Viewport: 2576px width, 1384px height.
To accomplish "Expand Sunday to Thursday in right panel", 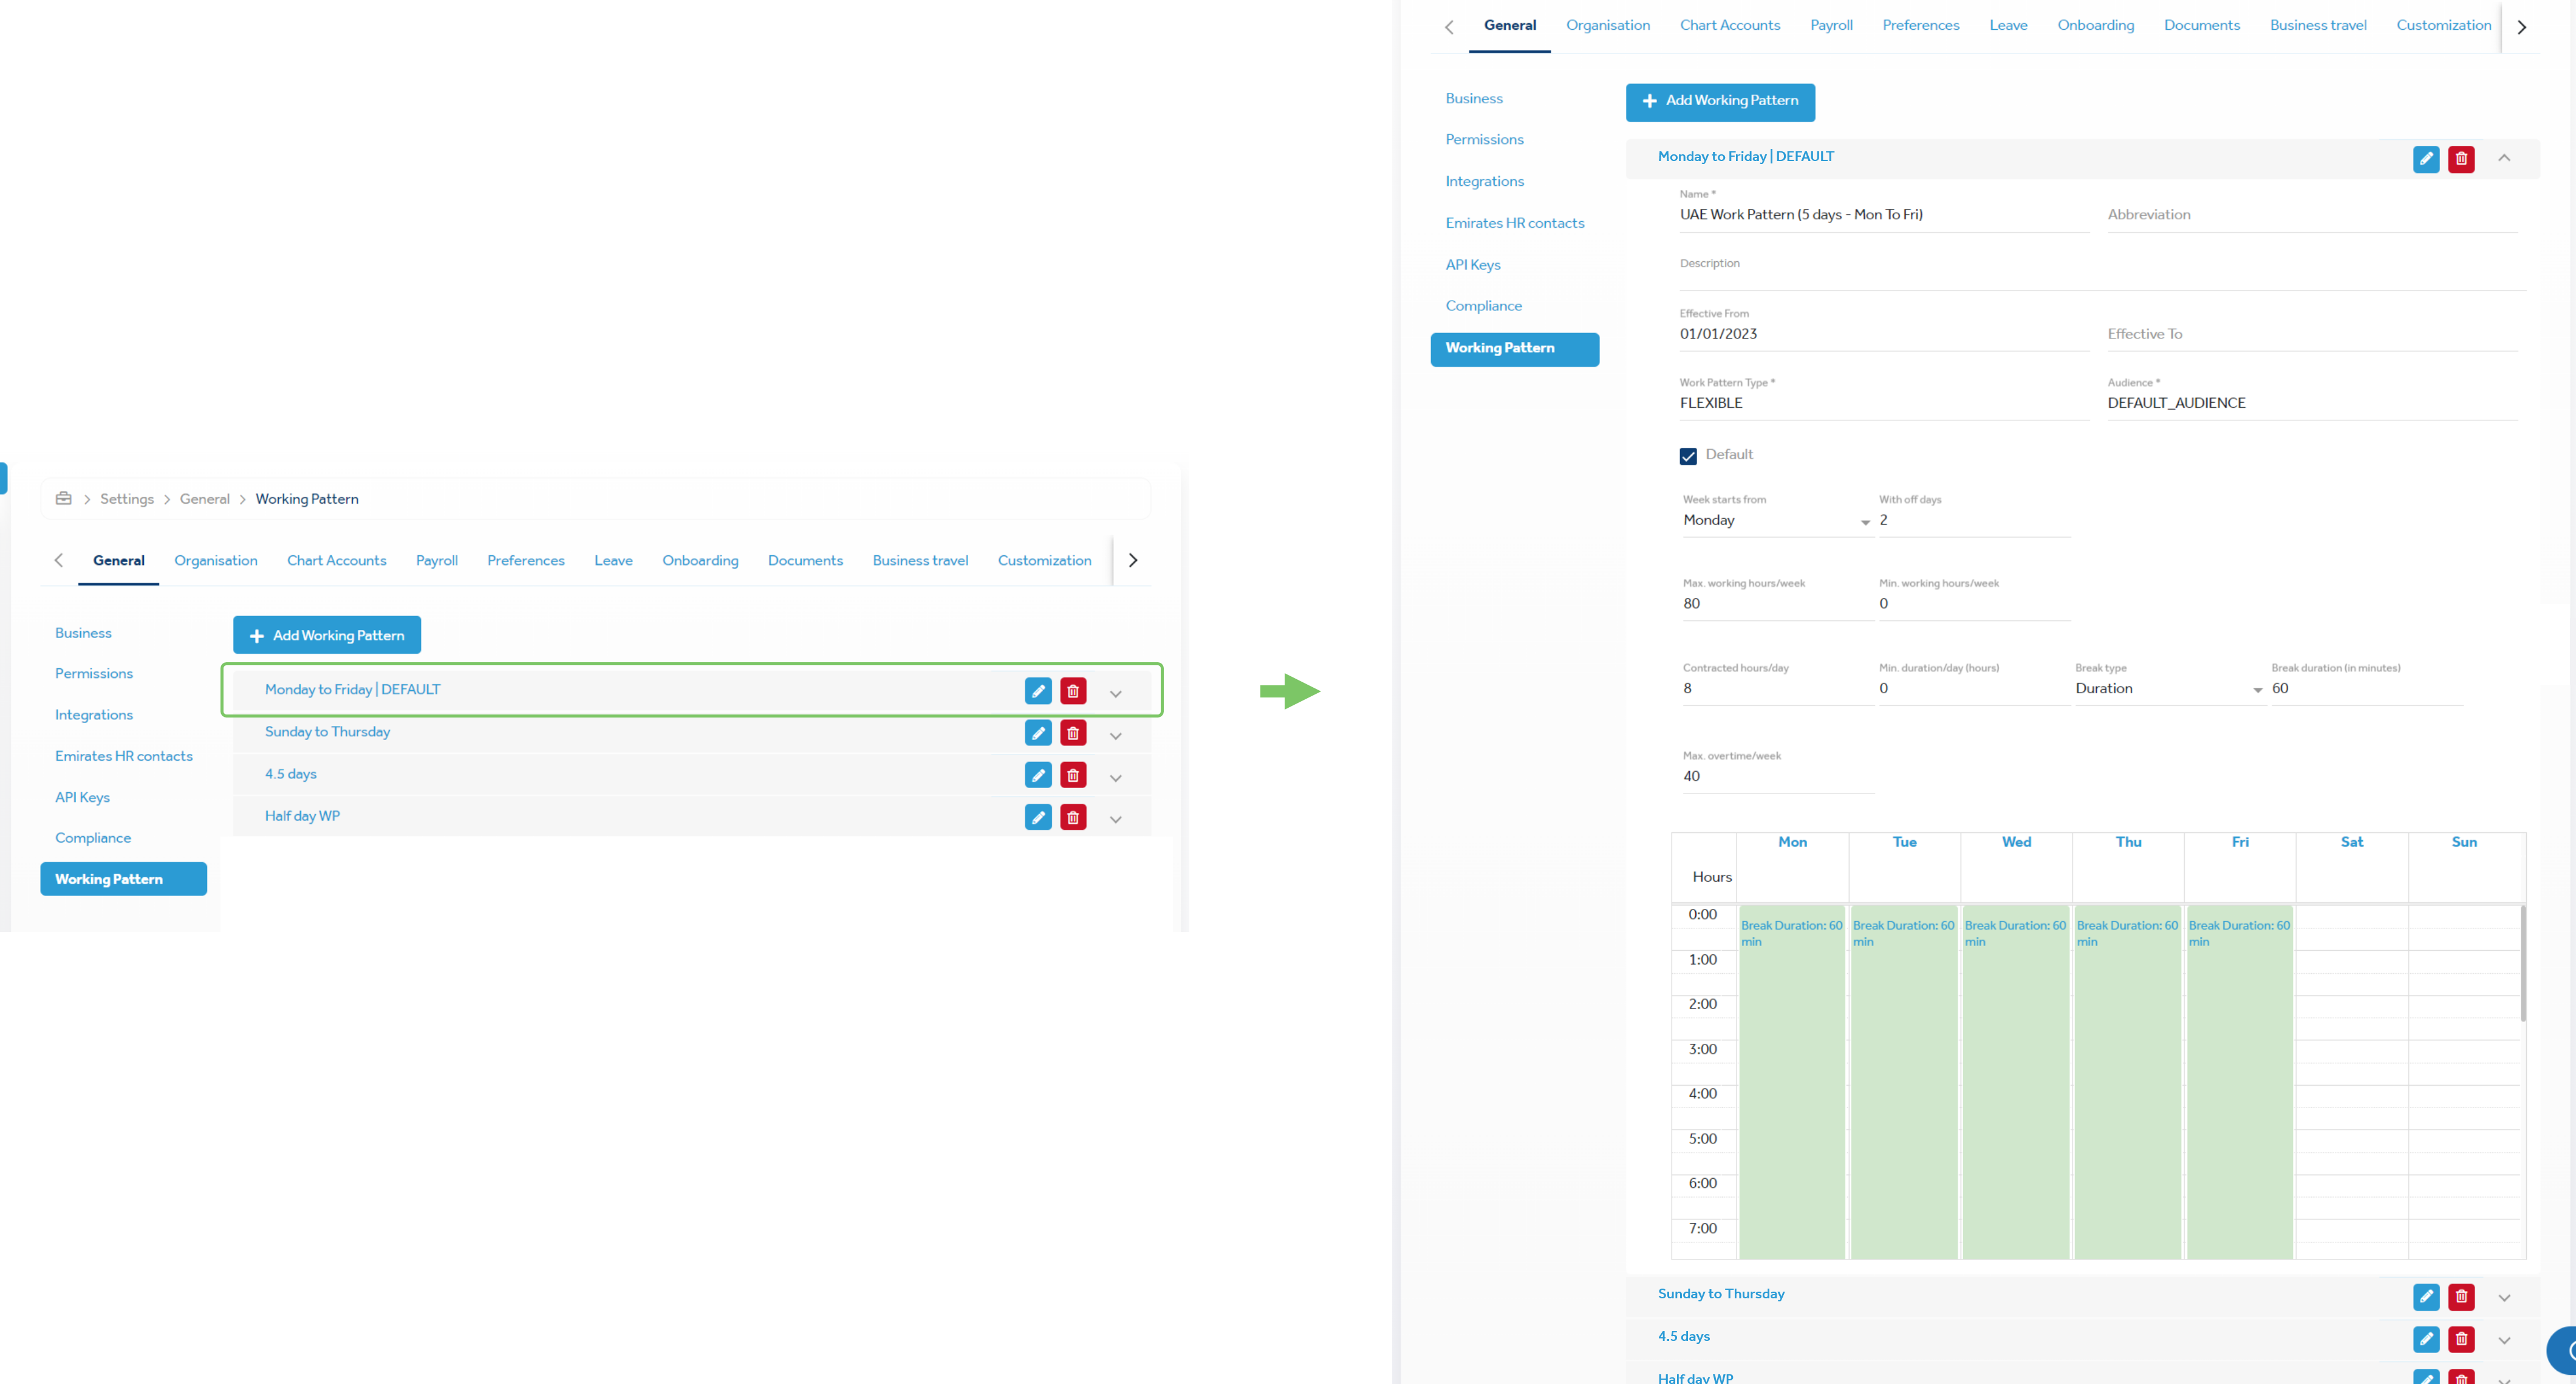I will [2504, 1297].
